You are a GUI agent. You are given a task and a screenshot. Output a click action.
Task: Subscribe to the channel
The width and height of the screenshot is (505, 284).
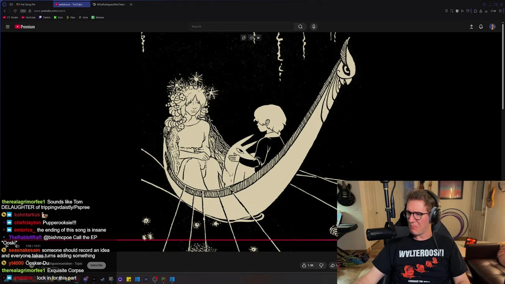(96, 265)
